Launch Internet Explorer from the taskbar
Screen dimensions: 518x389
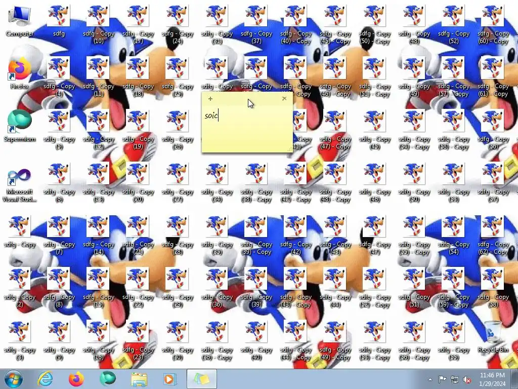(45, 379)
